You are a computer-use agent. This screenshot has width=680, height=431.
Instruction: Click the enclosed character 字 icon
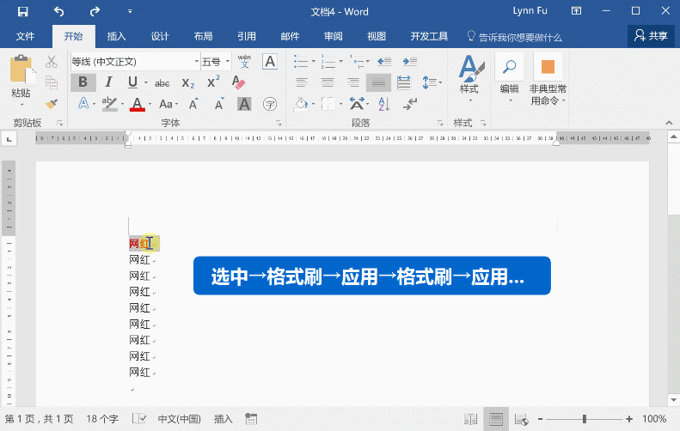pos(270,104)
